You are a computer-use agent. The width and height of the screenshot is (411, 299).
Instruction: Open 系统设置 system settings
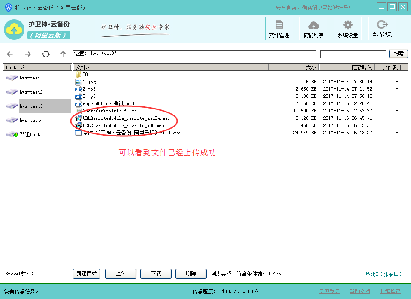click(348, 29)
